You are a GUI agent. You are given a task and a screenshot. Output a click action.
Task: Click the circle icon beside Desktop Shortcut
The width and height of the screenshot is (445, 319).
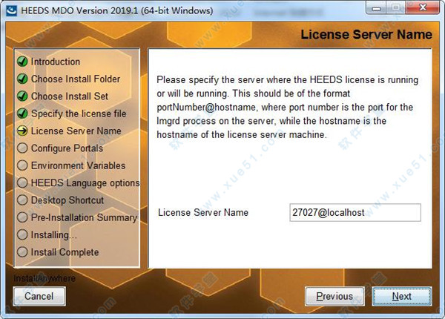[x=22, y=200]
